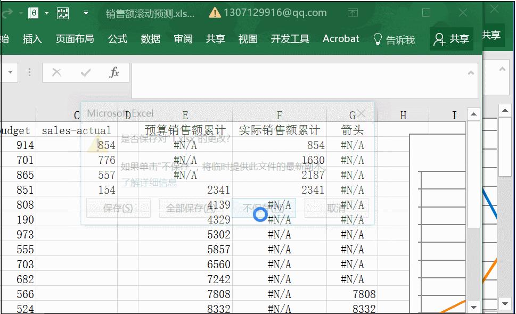Click the Cancel X icon in formula bar
This screenshot has height=314, width=516.
point(57,72)
